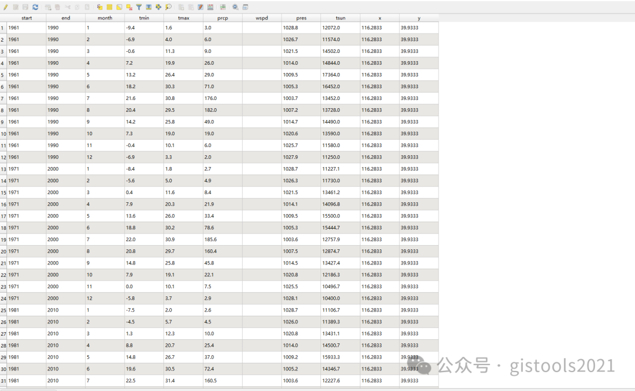Viewport: 635px width, 391px height.
Task: Click tmax cell 26.4
Action: [183, 75]
